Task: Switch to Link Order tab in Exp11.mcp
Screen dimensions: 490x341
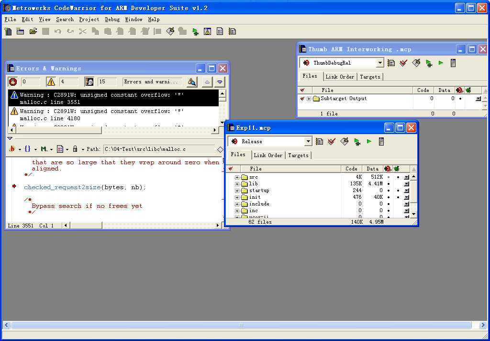Action: (268, 156)
